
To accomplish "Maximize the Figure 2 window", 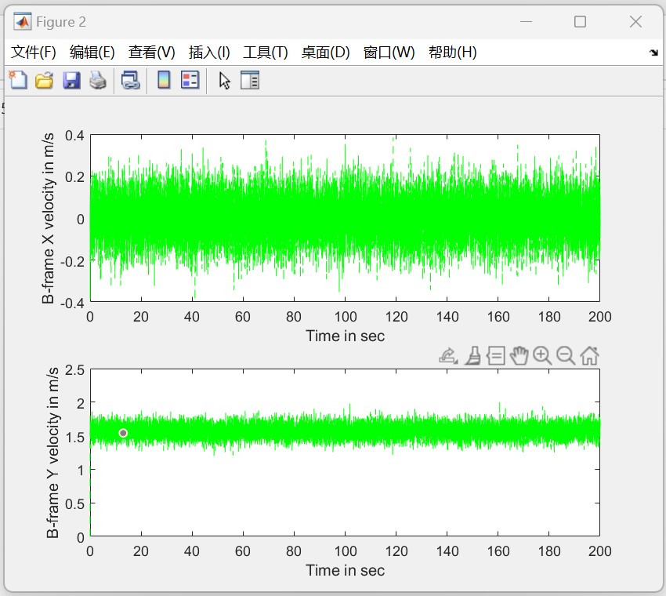I will point(580,21).
